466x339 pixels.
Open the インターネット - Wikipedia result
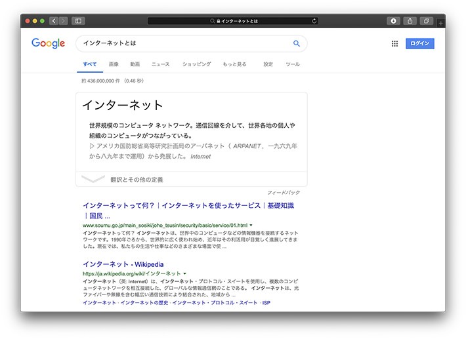click(x=123, y=264)
